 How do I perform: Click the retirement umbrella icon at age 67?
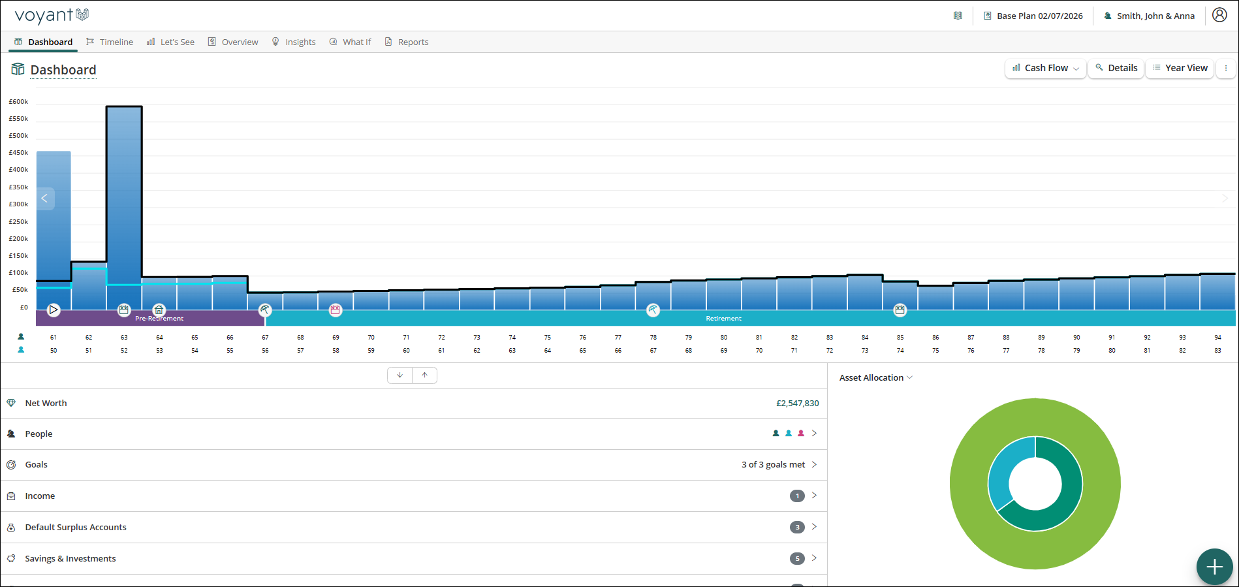264,309
